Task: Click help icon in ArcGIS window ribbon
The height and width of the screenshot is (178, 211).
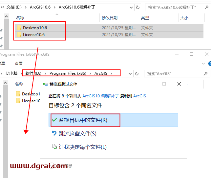Action: click(210, 64)
